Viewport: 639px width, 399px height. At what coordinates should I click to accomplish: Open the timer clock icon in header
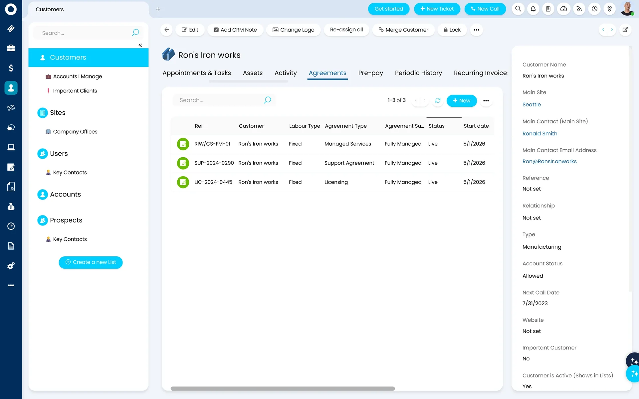coord(594,9)
